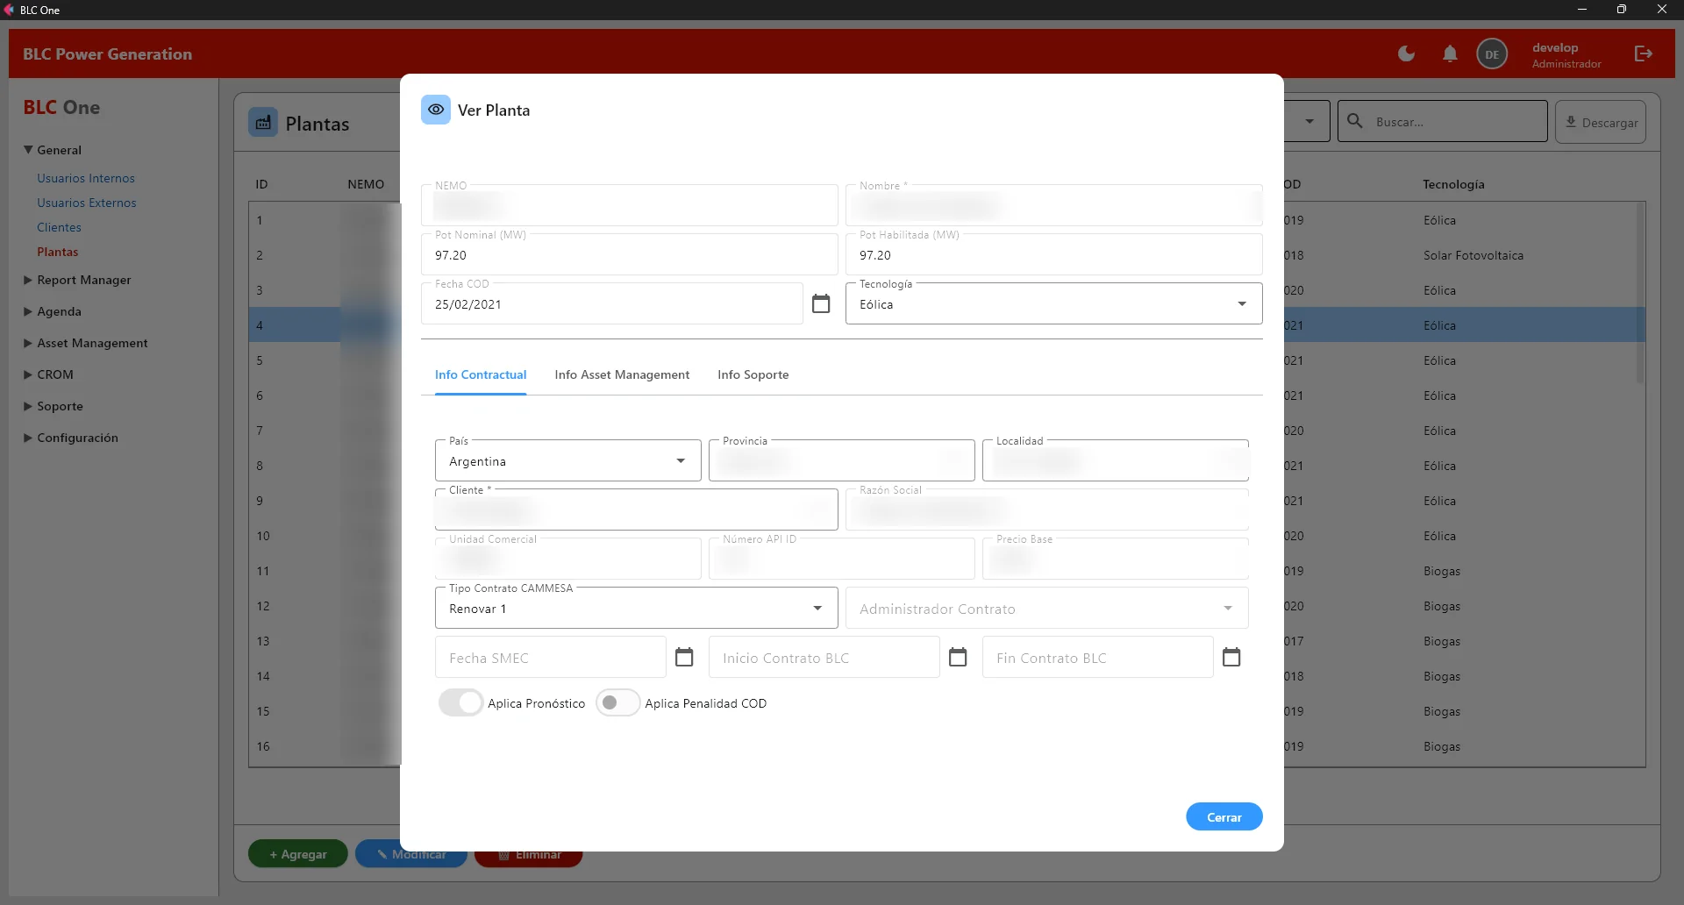Screen dimensions: 1684x905
Task: Switch to Info Asset Management tab
Action: coord(622,374)
